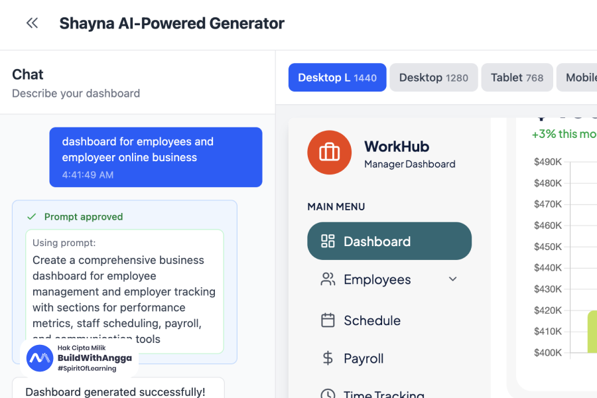The width and height of the screenshot is (597, 398).
Task: Click the Dashboard grid icon in sidebar
Action: tap(328, 241)
